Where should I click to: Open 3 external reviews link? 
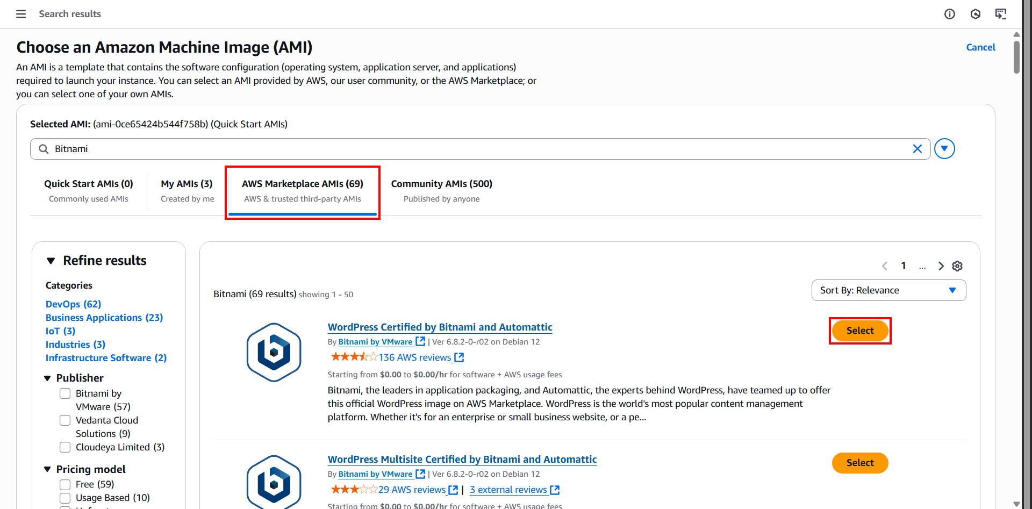coord(508,490)
